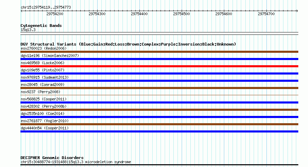308x167 pixels.
Task: Select the black DECIPHER microdeletion bar
Action: click(159, 165)
